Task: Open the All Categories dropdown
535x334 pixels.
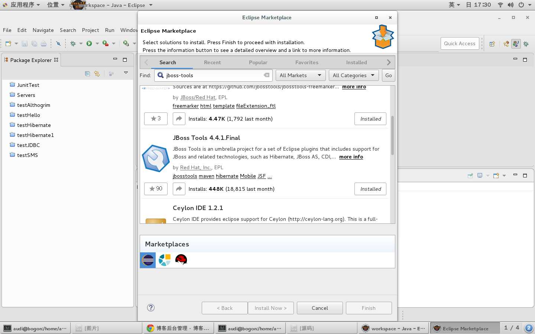Action: point(354,75)
